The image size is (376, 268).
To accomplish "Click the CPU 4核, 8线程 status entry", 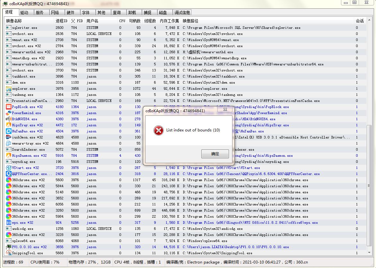I will tap(137, 262).
